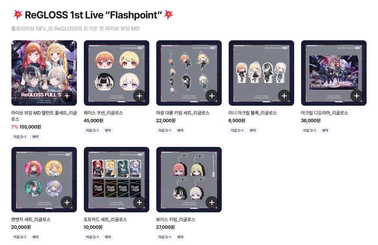The width and height of the screenshot is (378, 245).
Task: Open the 페이스 쿠션_리글로스 product title
Action: coord(103,113)
